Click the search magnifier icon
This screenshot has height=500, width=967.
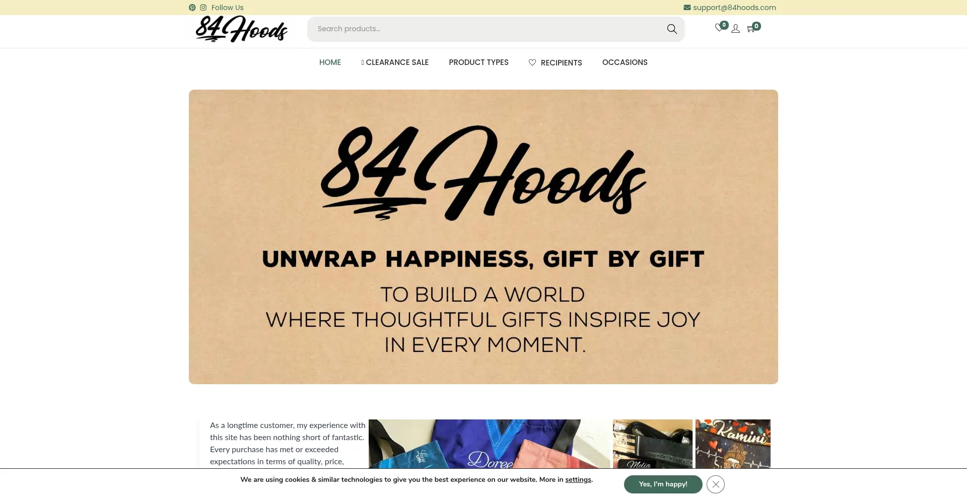pyautogui.click(x=672, y=29)
